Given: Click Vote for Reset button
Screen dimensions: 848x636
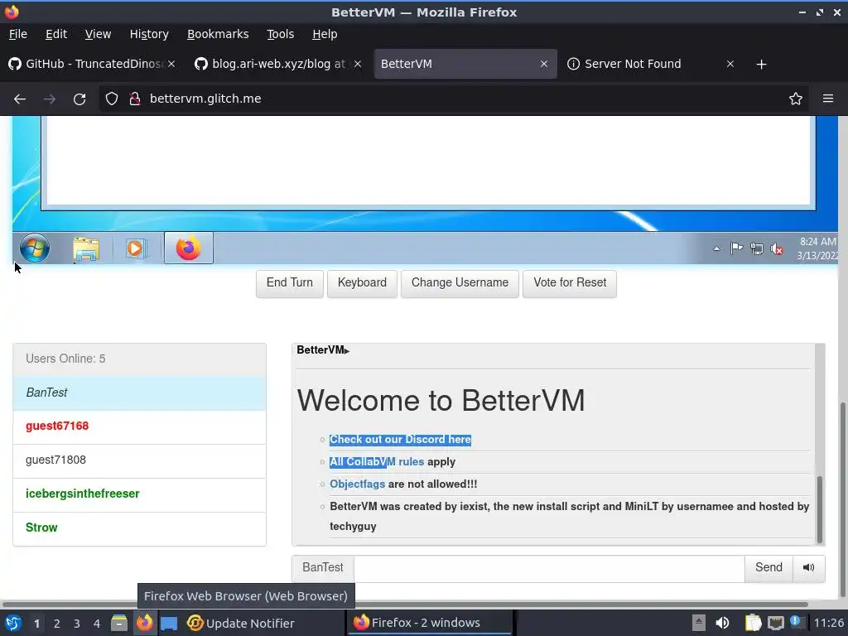Looking at the screenshot, I should [x=570, y=283].
